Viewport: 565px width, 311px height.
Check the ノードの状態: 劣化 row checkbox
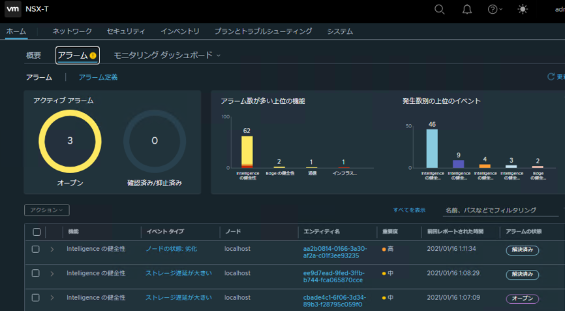coord(35,249)
